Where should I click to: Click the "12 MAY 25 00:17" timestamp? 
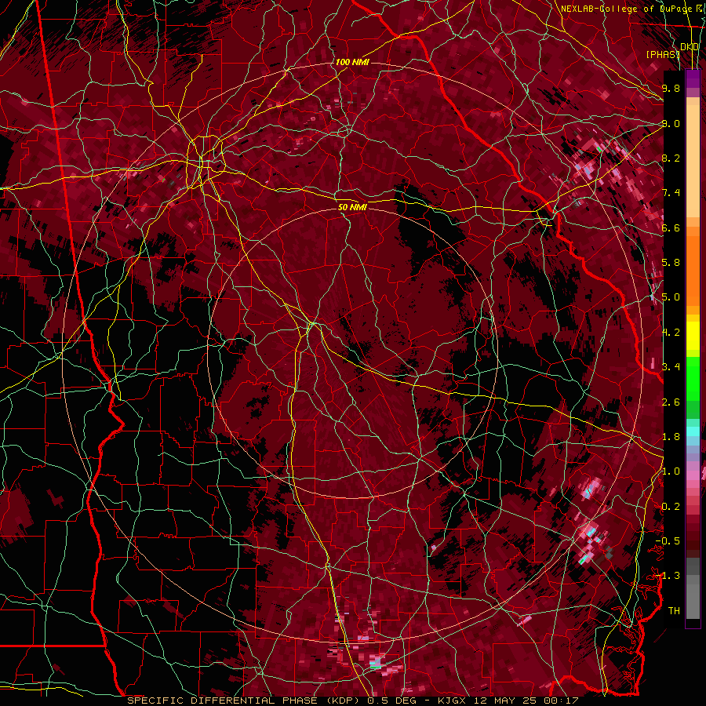[525, 701]
